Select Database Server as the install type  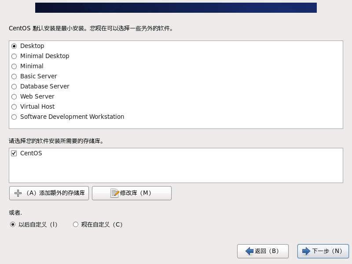click(x=14, y=87)
